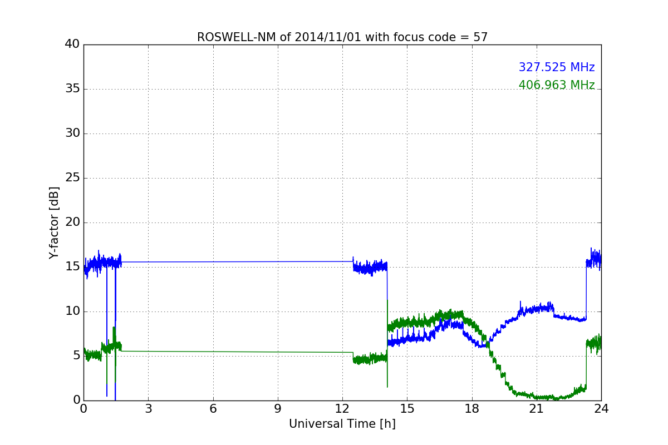Click the x-axis tick label 18

coord(472,409)
